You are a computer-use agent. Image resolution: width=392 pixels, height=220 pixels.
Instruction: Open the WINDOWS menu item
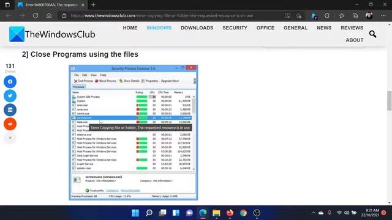click(159, 28)
